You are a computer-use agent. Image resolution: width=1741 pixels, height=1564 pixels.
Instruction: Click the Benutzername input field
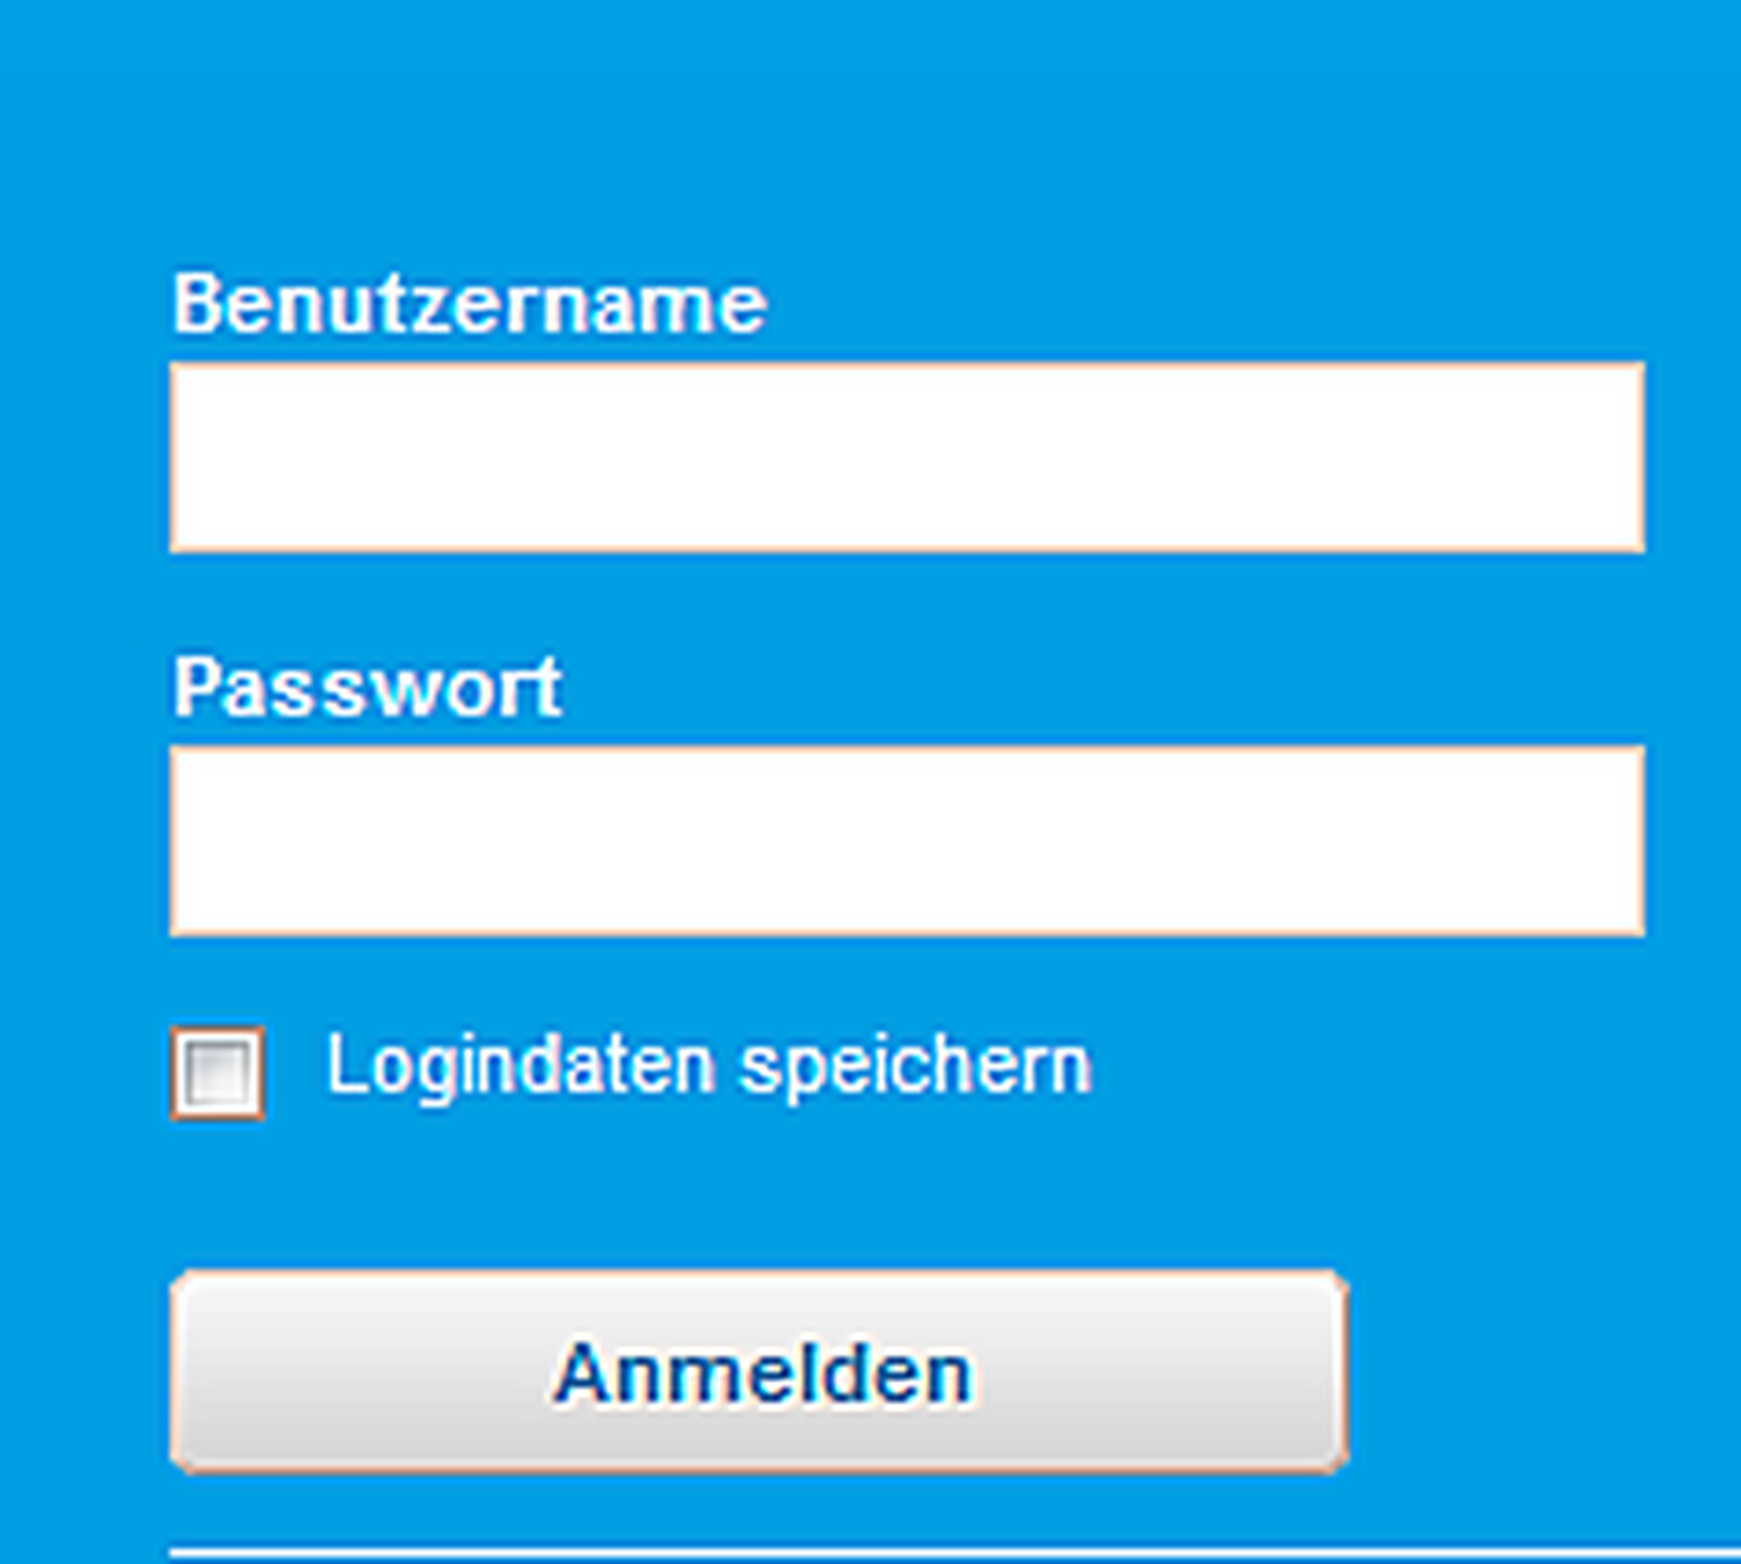coord(906,458)
